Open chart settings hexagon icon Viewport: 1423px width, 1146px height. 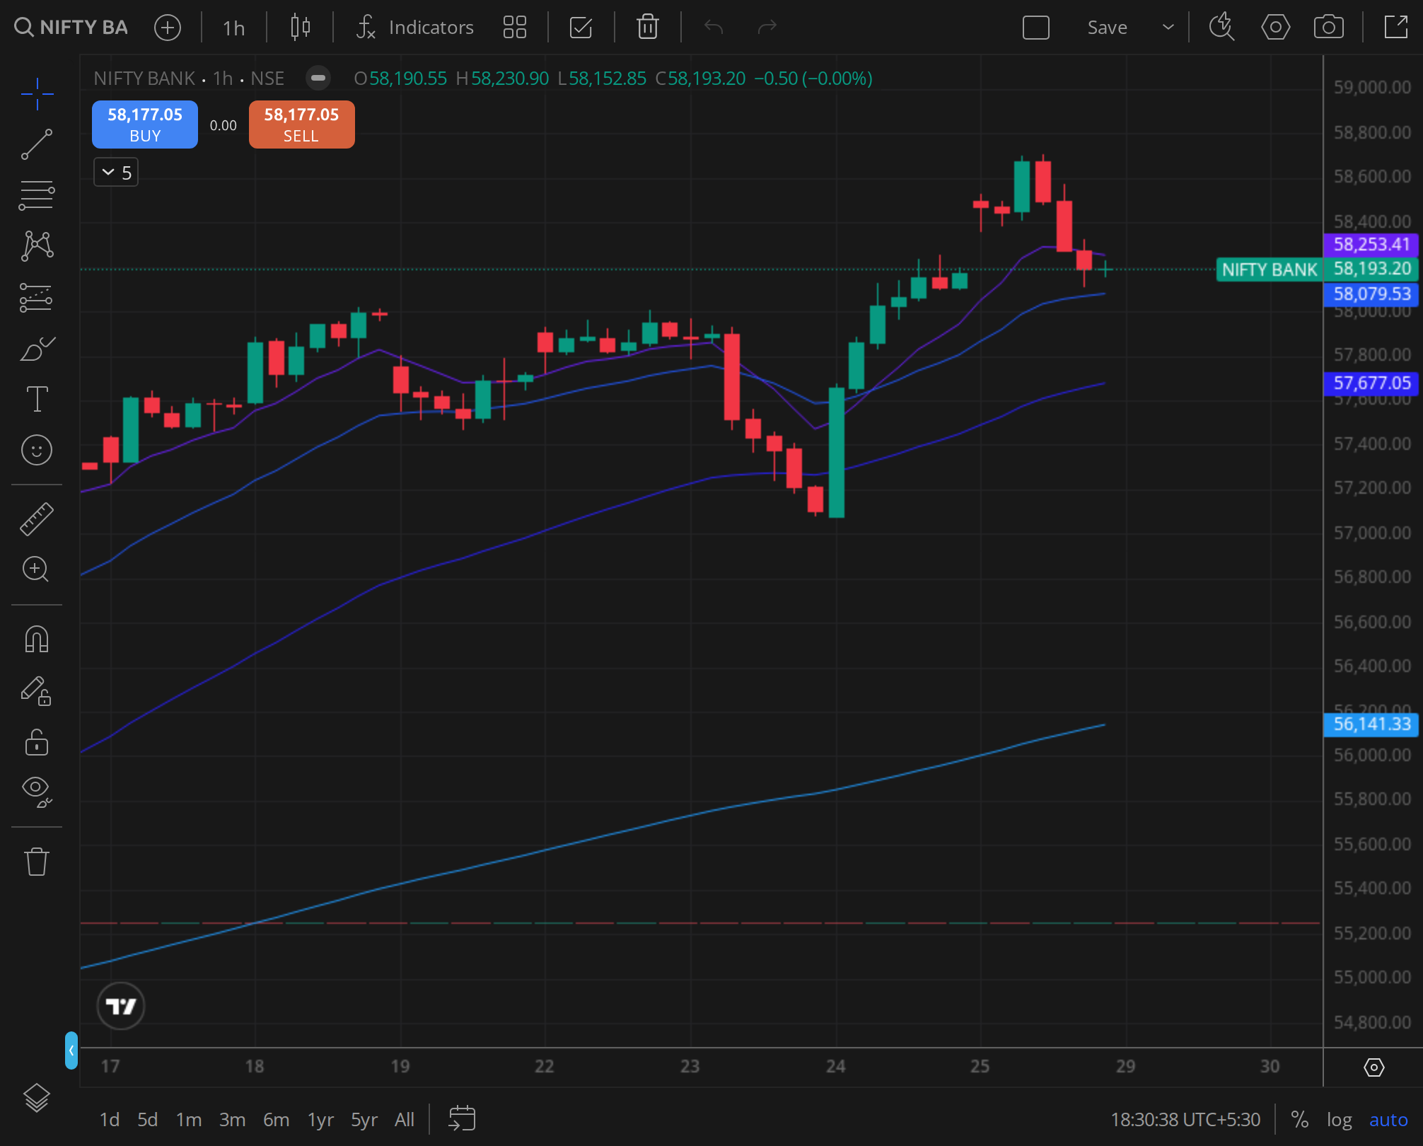click(1275, 28)
